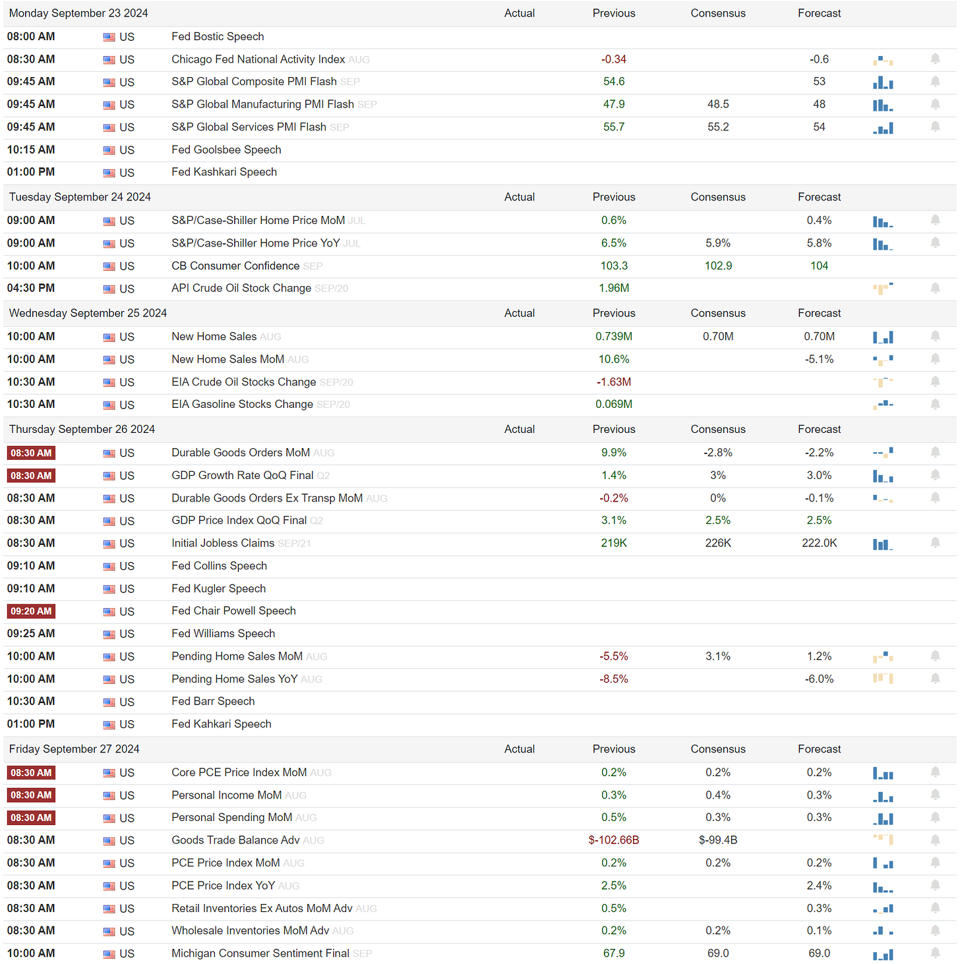This screenshot has height=964, width=960.
Task: Open the mini chart for S&P/Case-Shiller Home Price YoY
Action: [x=883, y=244]
